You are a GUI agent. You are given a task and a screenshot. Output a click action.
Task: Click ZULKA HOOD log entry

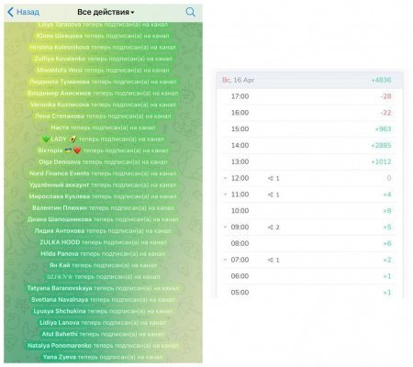(x=103, y=242)
